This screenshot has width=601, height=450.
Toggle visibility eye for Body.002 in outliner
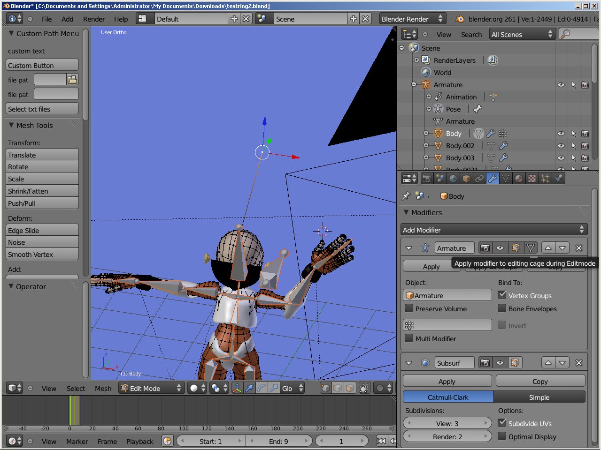pyautogui.click(x=561, y=146)
